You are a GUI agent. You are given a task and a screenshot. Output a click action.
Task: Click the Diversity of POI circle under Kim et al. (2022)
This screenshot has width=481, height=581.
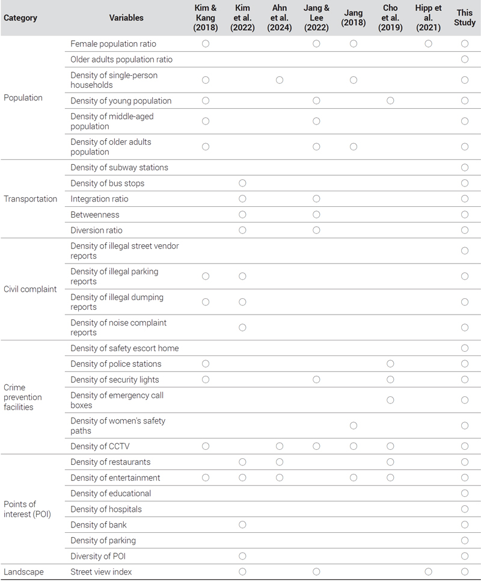[242, 556]
